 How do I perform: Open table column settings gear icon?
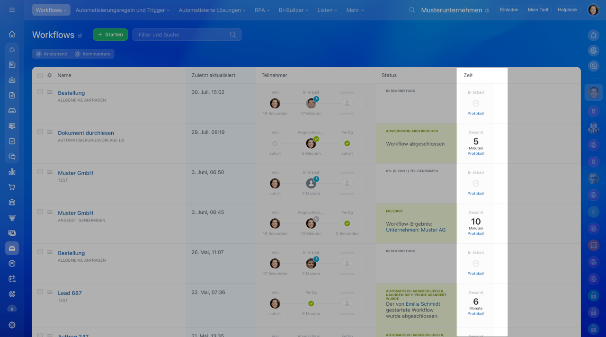click(x=49, y=75)
